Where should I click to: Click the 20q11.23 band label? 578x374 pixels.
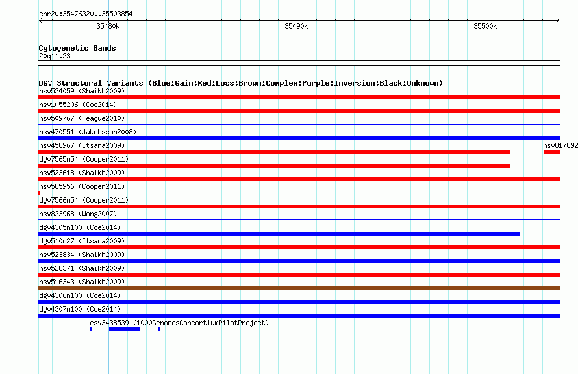[55, 56]
